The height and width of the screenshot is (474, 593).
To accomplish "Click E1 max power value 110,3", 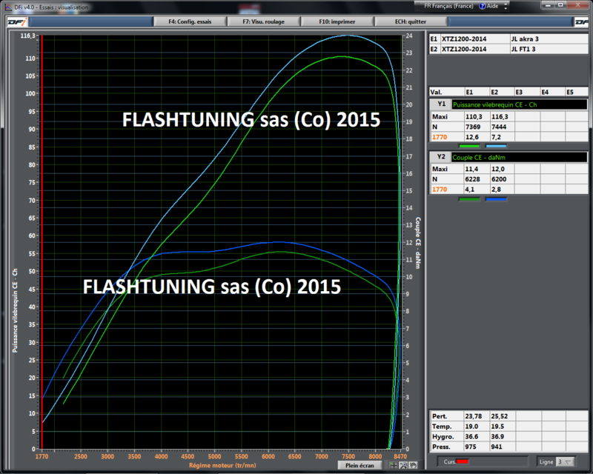I will coord(477,117).
